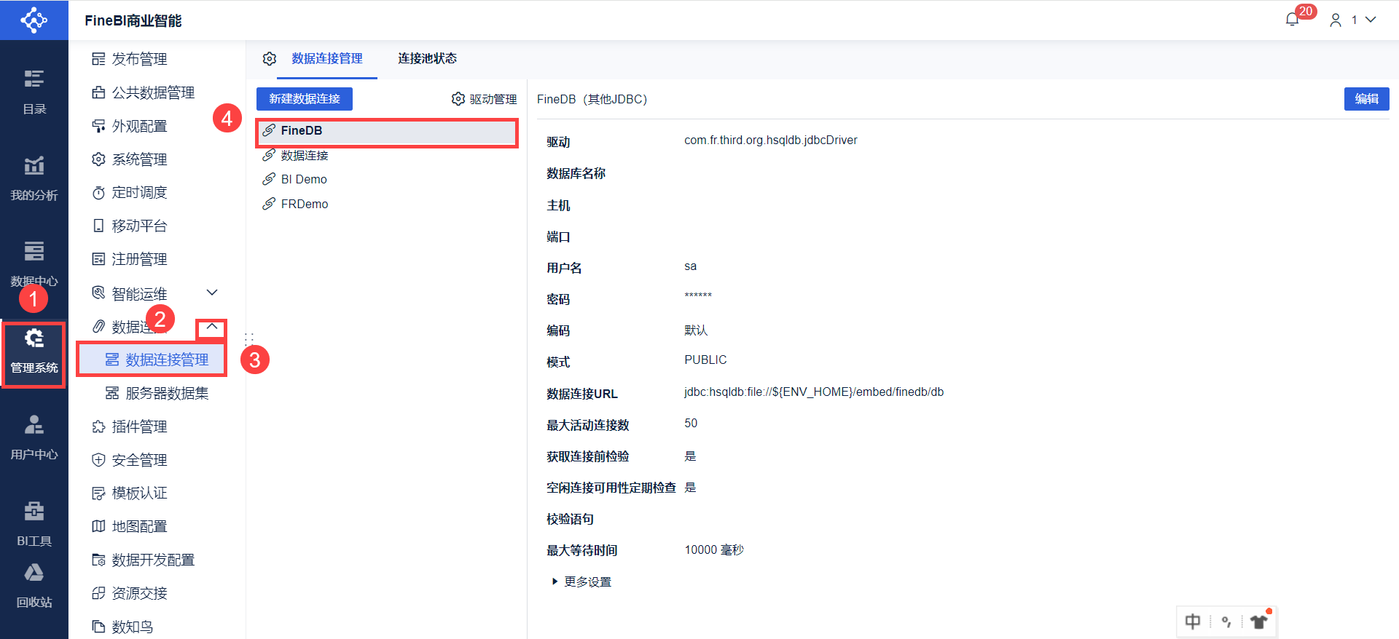Open 数知鸟 menu item

pyautogui.click(x=122, y=627)
